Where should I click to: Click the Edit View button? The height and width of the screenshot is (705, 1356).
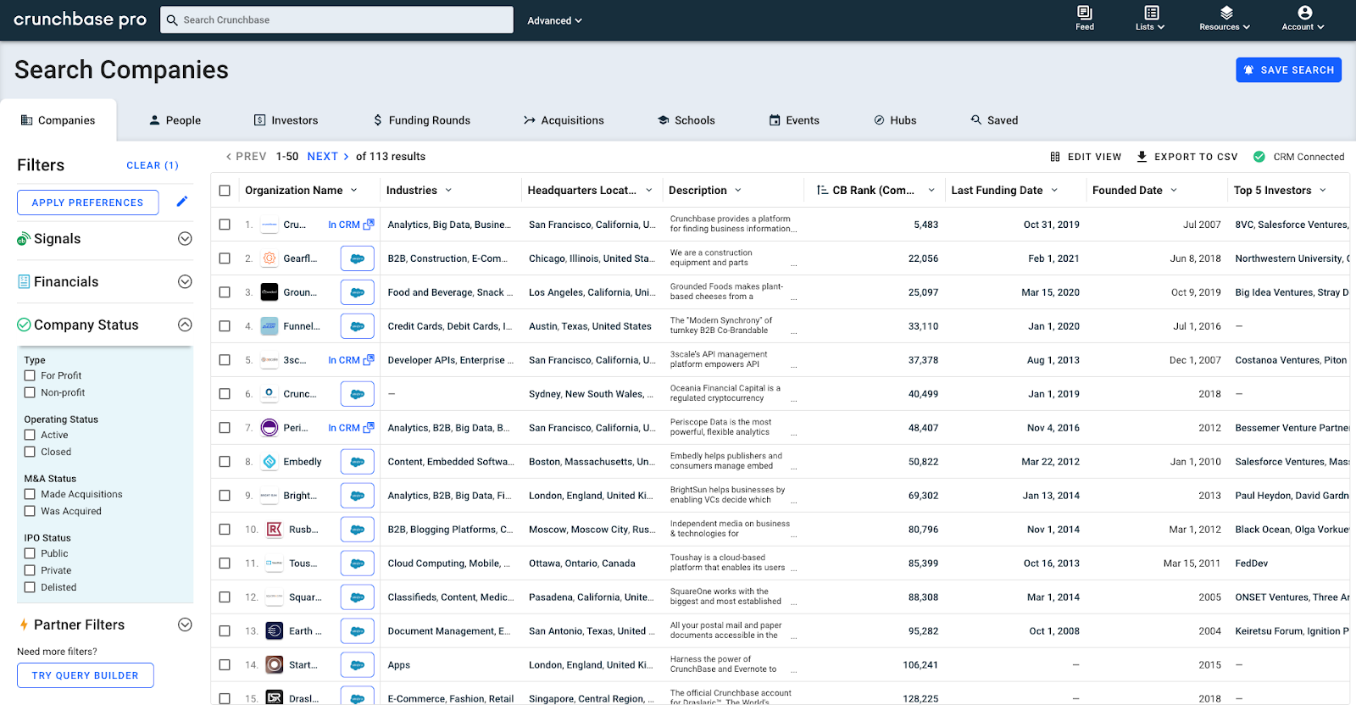tap(1086, 157)
